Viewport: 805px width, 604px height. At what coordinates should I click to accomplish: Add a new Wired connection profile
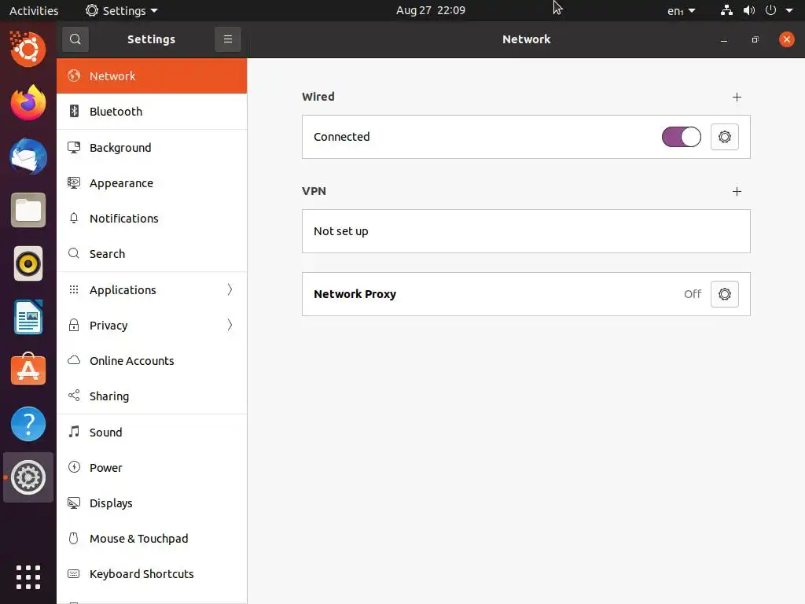pos(737,97)
